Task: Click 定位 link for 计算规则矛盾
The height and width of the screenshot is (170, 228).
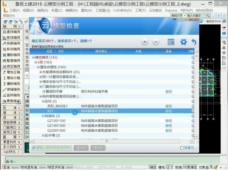Action: pos(169,91)
